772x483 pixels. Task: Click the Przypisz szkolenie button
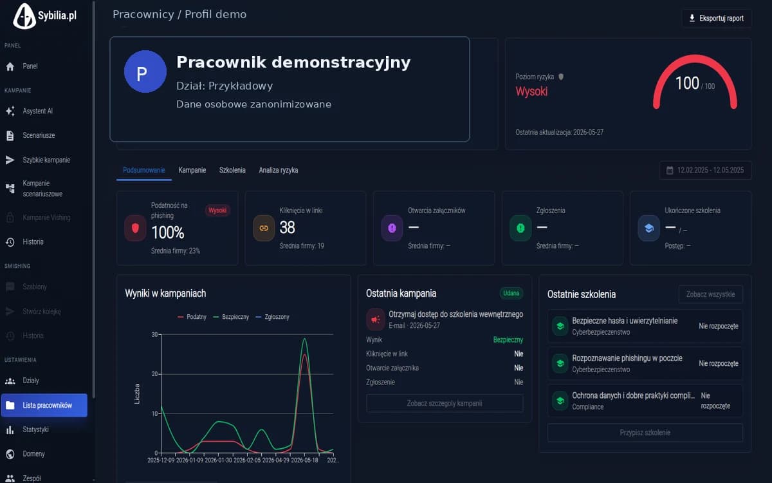coord(645,433)
